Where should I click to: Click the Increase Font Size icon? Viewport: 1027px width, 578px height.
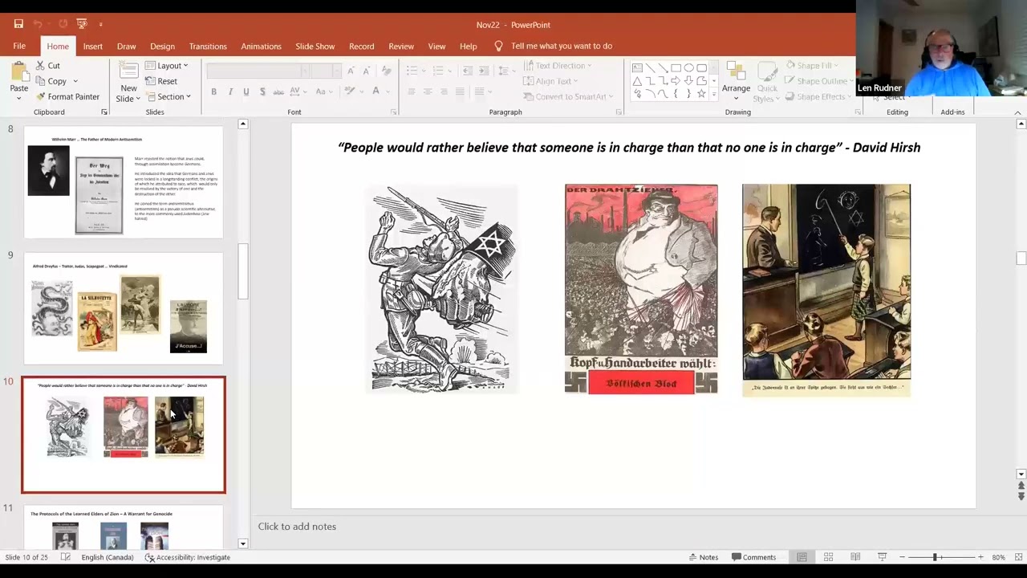(351, 71)
